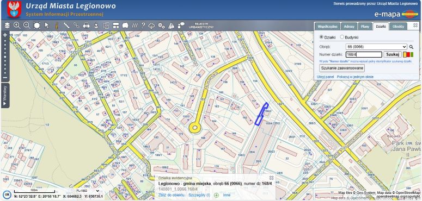422x201 pixels.
Task: Click the chain link icon
Action: (76, 26)
